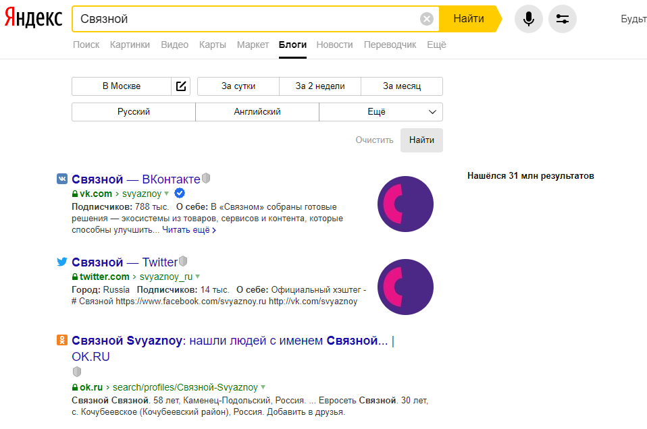Viewport: 647px width, 429px height.
Task: Toggle the За 2 недели time filter
Action: (320, 86)
